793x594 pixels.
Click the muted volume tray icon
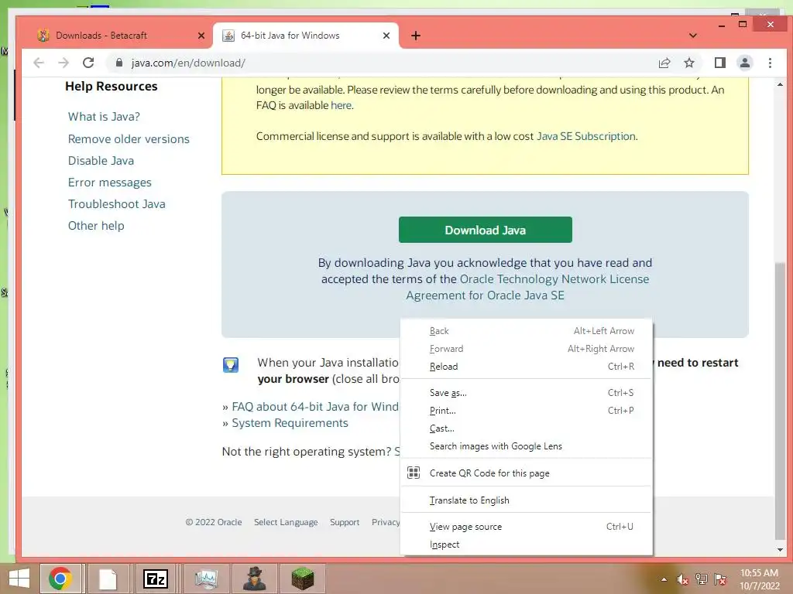pyautogui.click(x=682, y=579)
